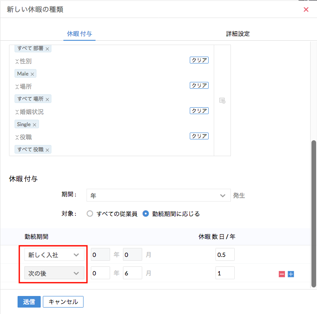Image resolution: width=317 pixels, height=314 pixels.
Task: Click the クリア button for 性別
Action: click(199, 60)
